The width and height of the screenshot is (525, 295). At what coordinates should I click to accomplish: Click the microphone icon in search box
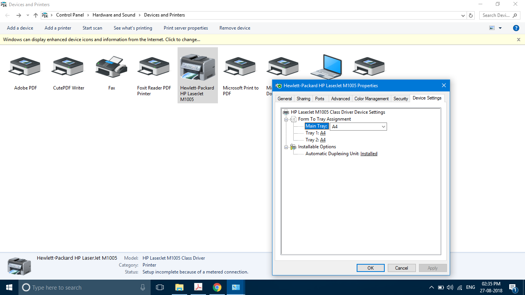pos(143,287)
